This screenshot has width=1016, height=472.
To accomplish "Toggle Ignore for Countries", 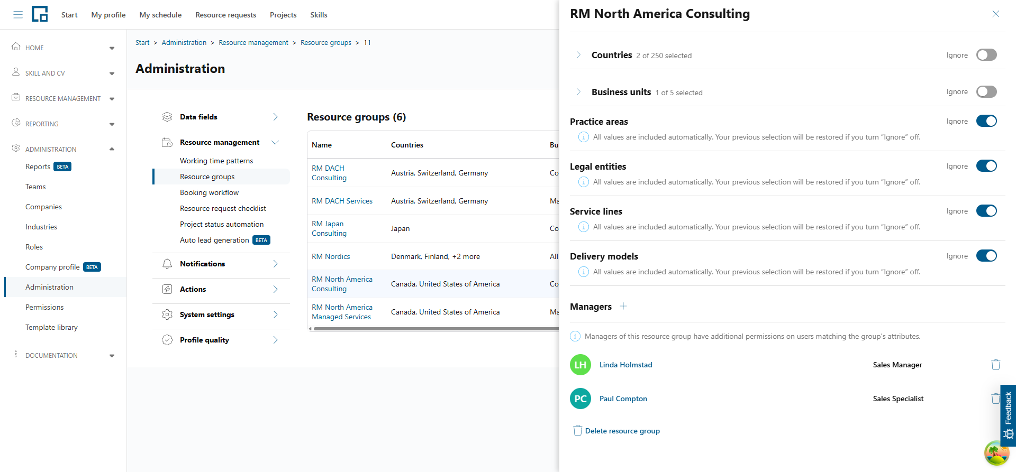I will click(x=986, y=55).
